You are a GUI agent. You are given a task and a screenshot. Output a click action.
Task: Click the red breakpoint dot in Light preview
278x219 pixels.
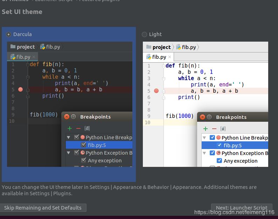coord(156,91)
